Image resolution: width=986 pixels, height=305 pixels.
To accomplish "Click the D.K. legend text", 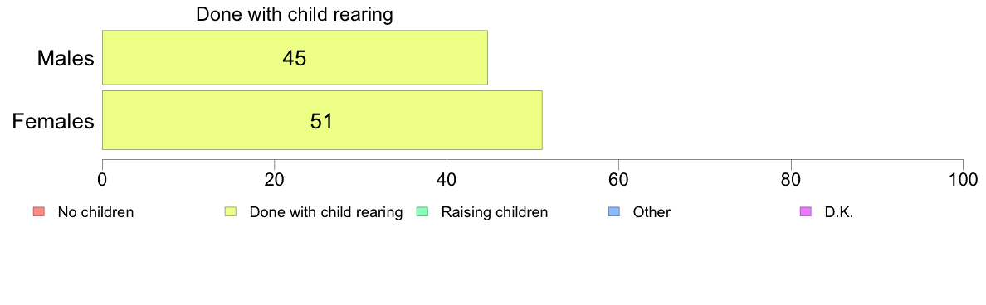I will (x=839, y=212).
